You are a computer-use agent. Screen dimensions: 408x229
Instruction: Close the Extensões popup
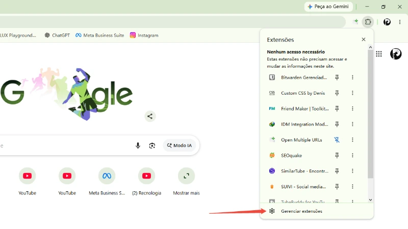[x=364, y=40]
